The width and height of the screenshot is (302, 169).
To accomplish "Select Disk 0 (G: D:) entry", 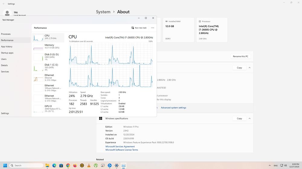I will click(x=48, y=57).
